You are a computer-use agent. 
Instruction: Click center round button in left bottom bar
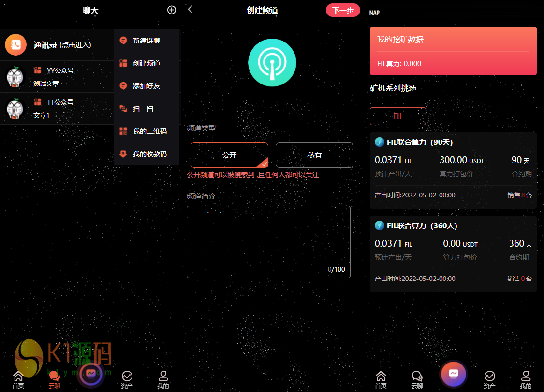[x=91, y=374]
